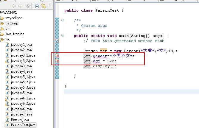This screenshot has width=199, height=128.
Task: Click the TODO task marker in gutter
Action: pos(57,41)
